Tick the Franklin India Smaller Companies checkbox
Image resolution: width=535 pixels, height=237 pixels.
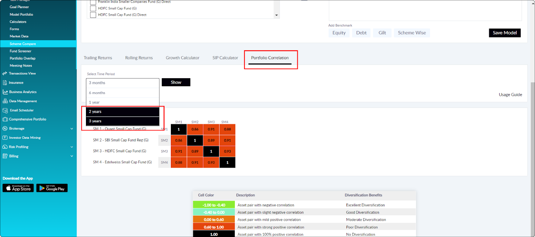pos(93,2)
